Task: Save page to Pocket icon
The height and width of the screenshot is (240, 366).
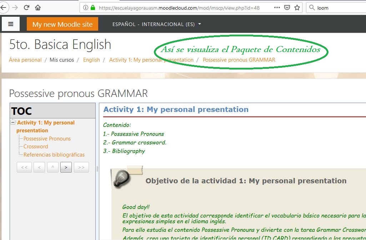Action: tap(287, 8)
